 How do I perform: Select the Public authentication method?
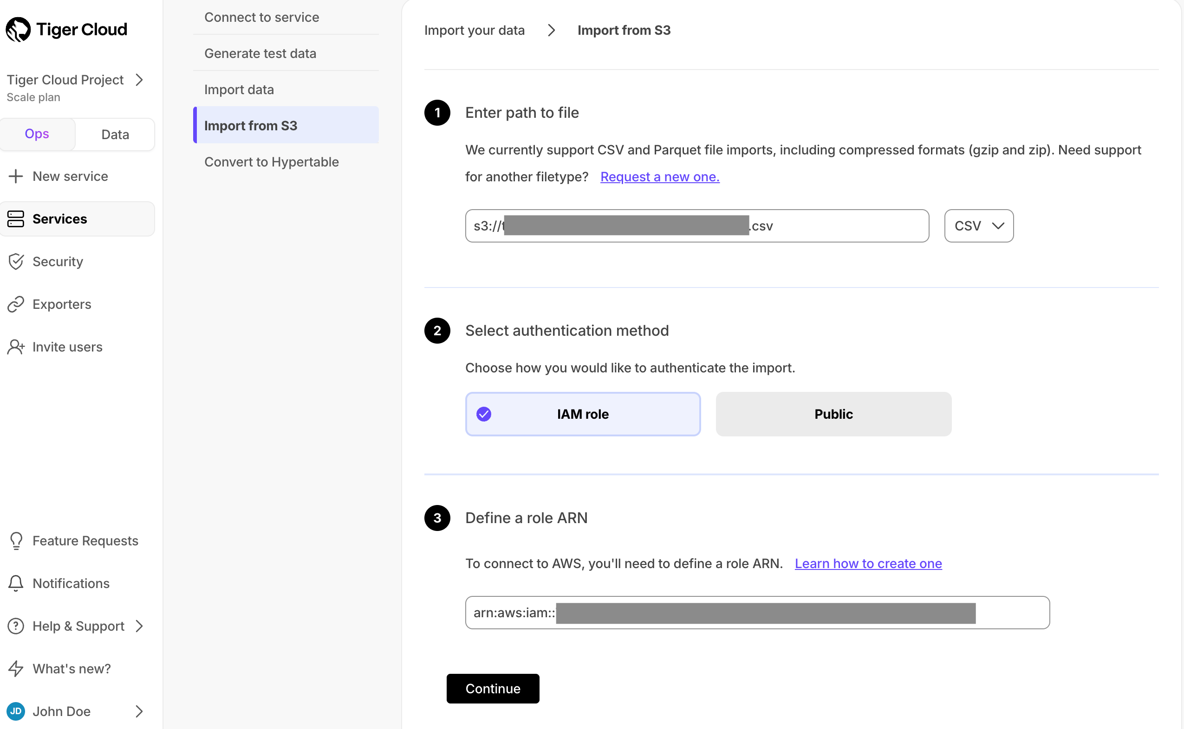833,414
